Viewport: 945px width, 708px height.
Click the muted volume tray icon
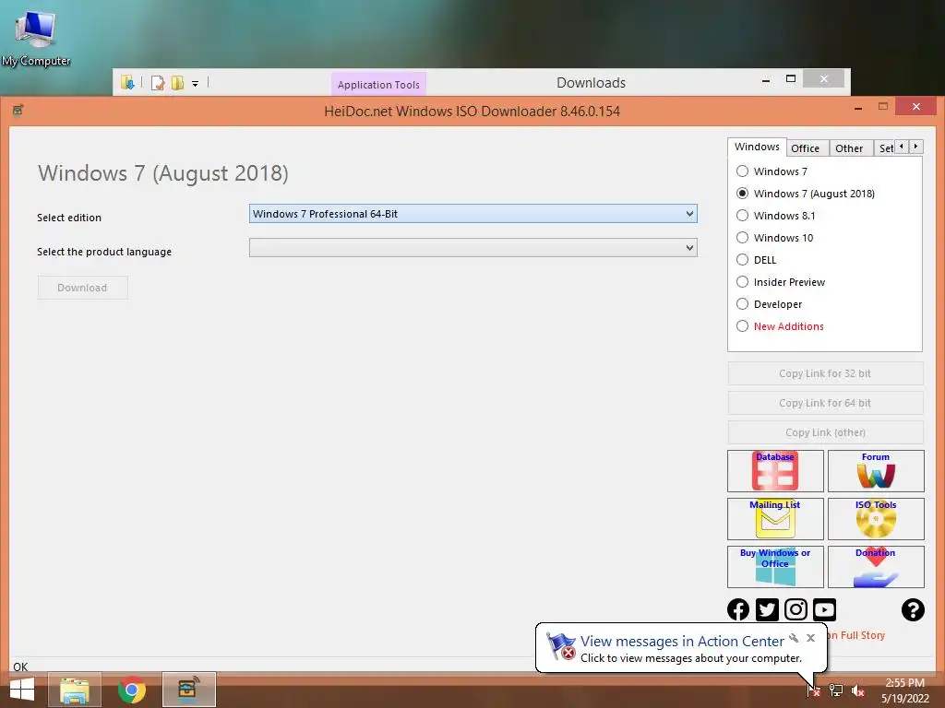(x=857, y=690)
